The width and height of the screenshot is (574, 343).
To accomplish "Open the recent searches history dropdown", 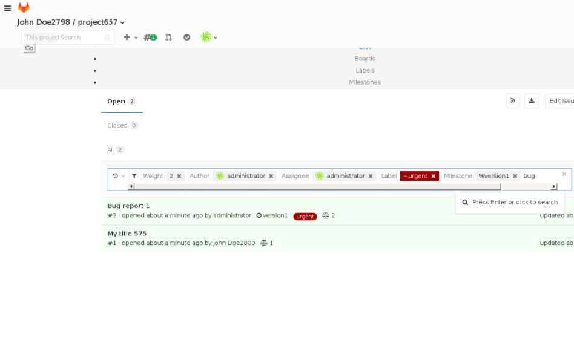I will coord(119,176).
